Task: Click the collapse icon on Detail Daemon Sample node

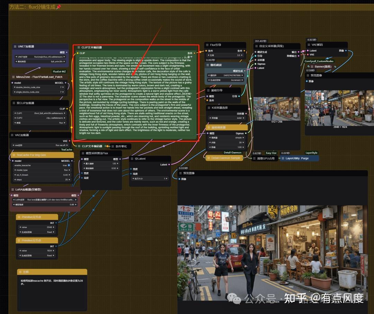Action: [x=208, y=158]
